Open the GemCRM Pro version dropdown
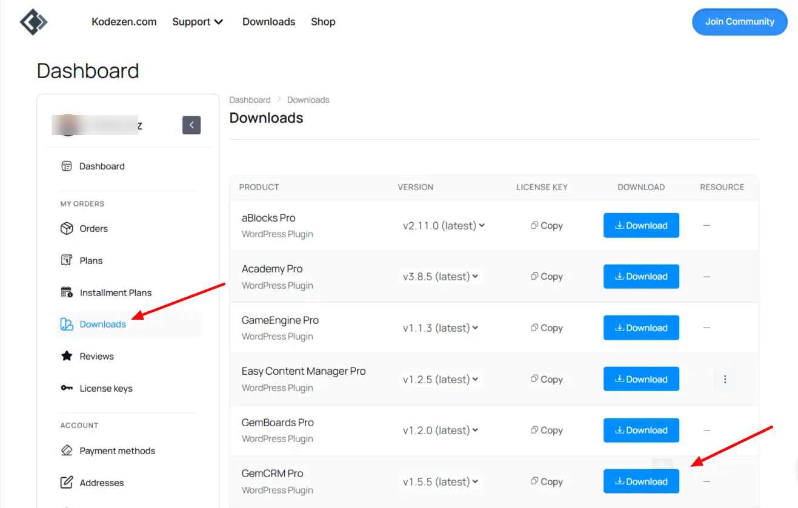The width and height of the screenshot is (798, 508). tap(441, 481)
